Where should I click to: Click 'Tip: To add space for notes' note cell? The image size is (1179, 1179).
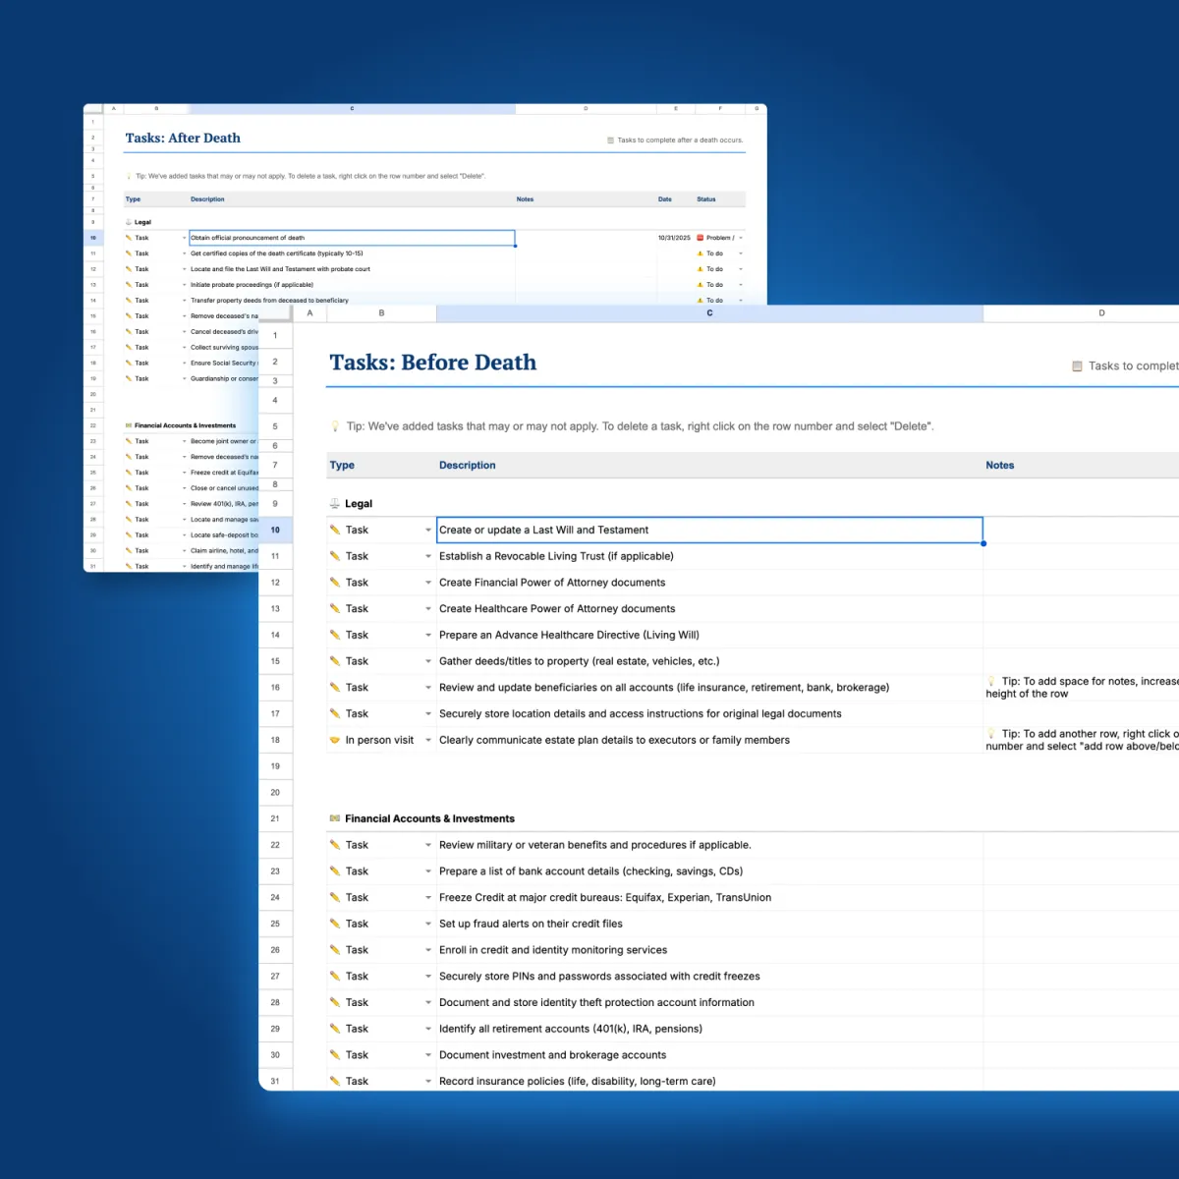pos(1082,687)
